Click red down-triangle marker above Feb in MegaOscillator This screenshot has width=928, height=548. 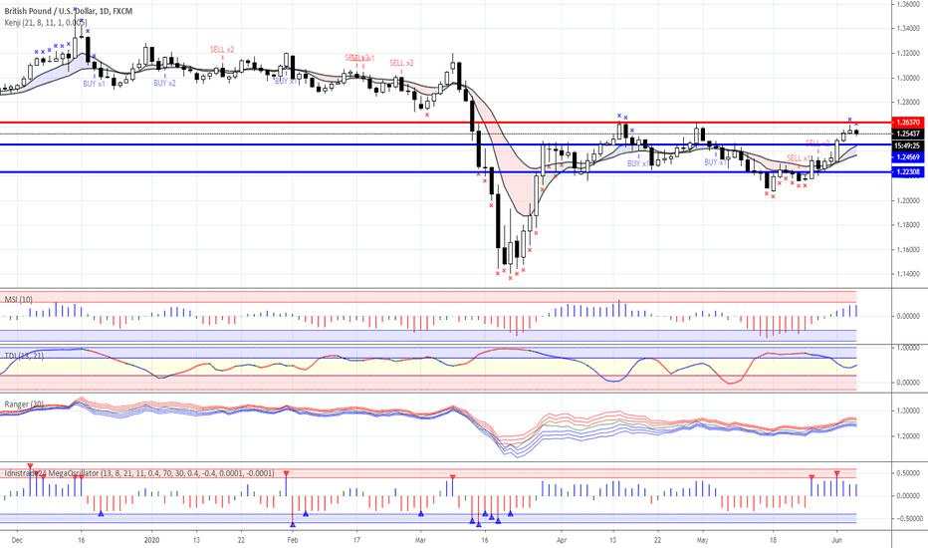[x=286, y=473]
